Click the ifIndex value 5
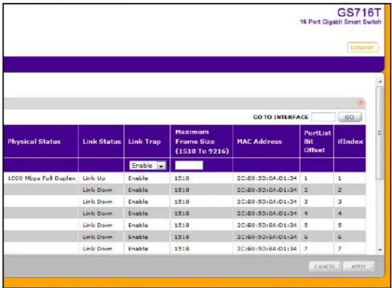This screenshot has height=288, width=392. (x=340, y=225)
